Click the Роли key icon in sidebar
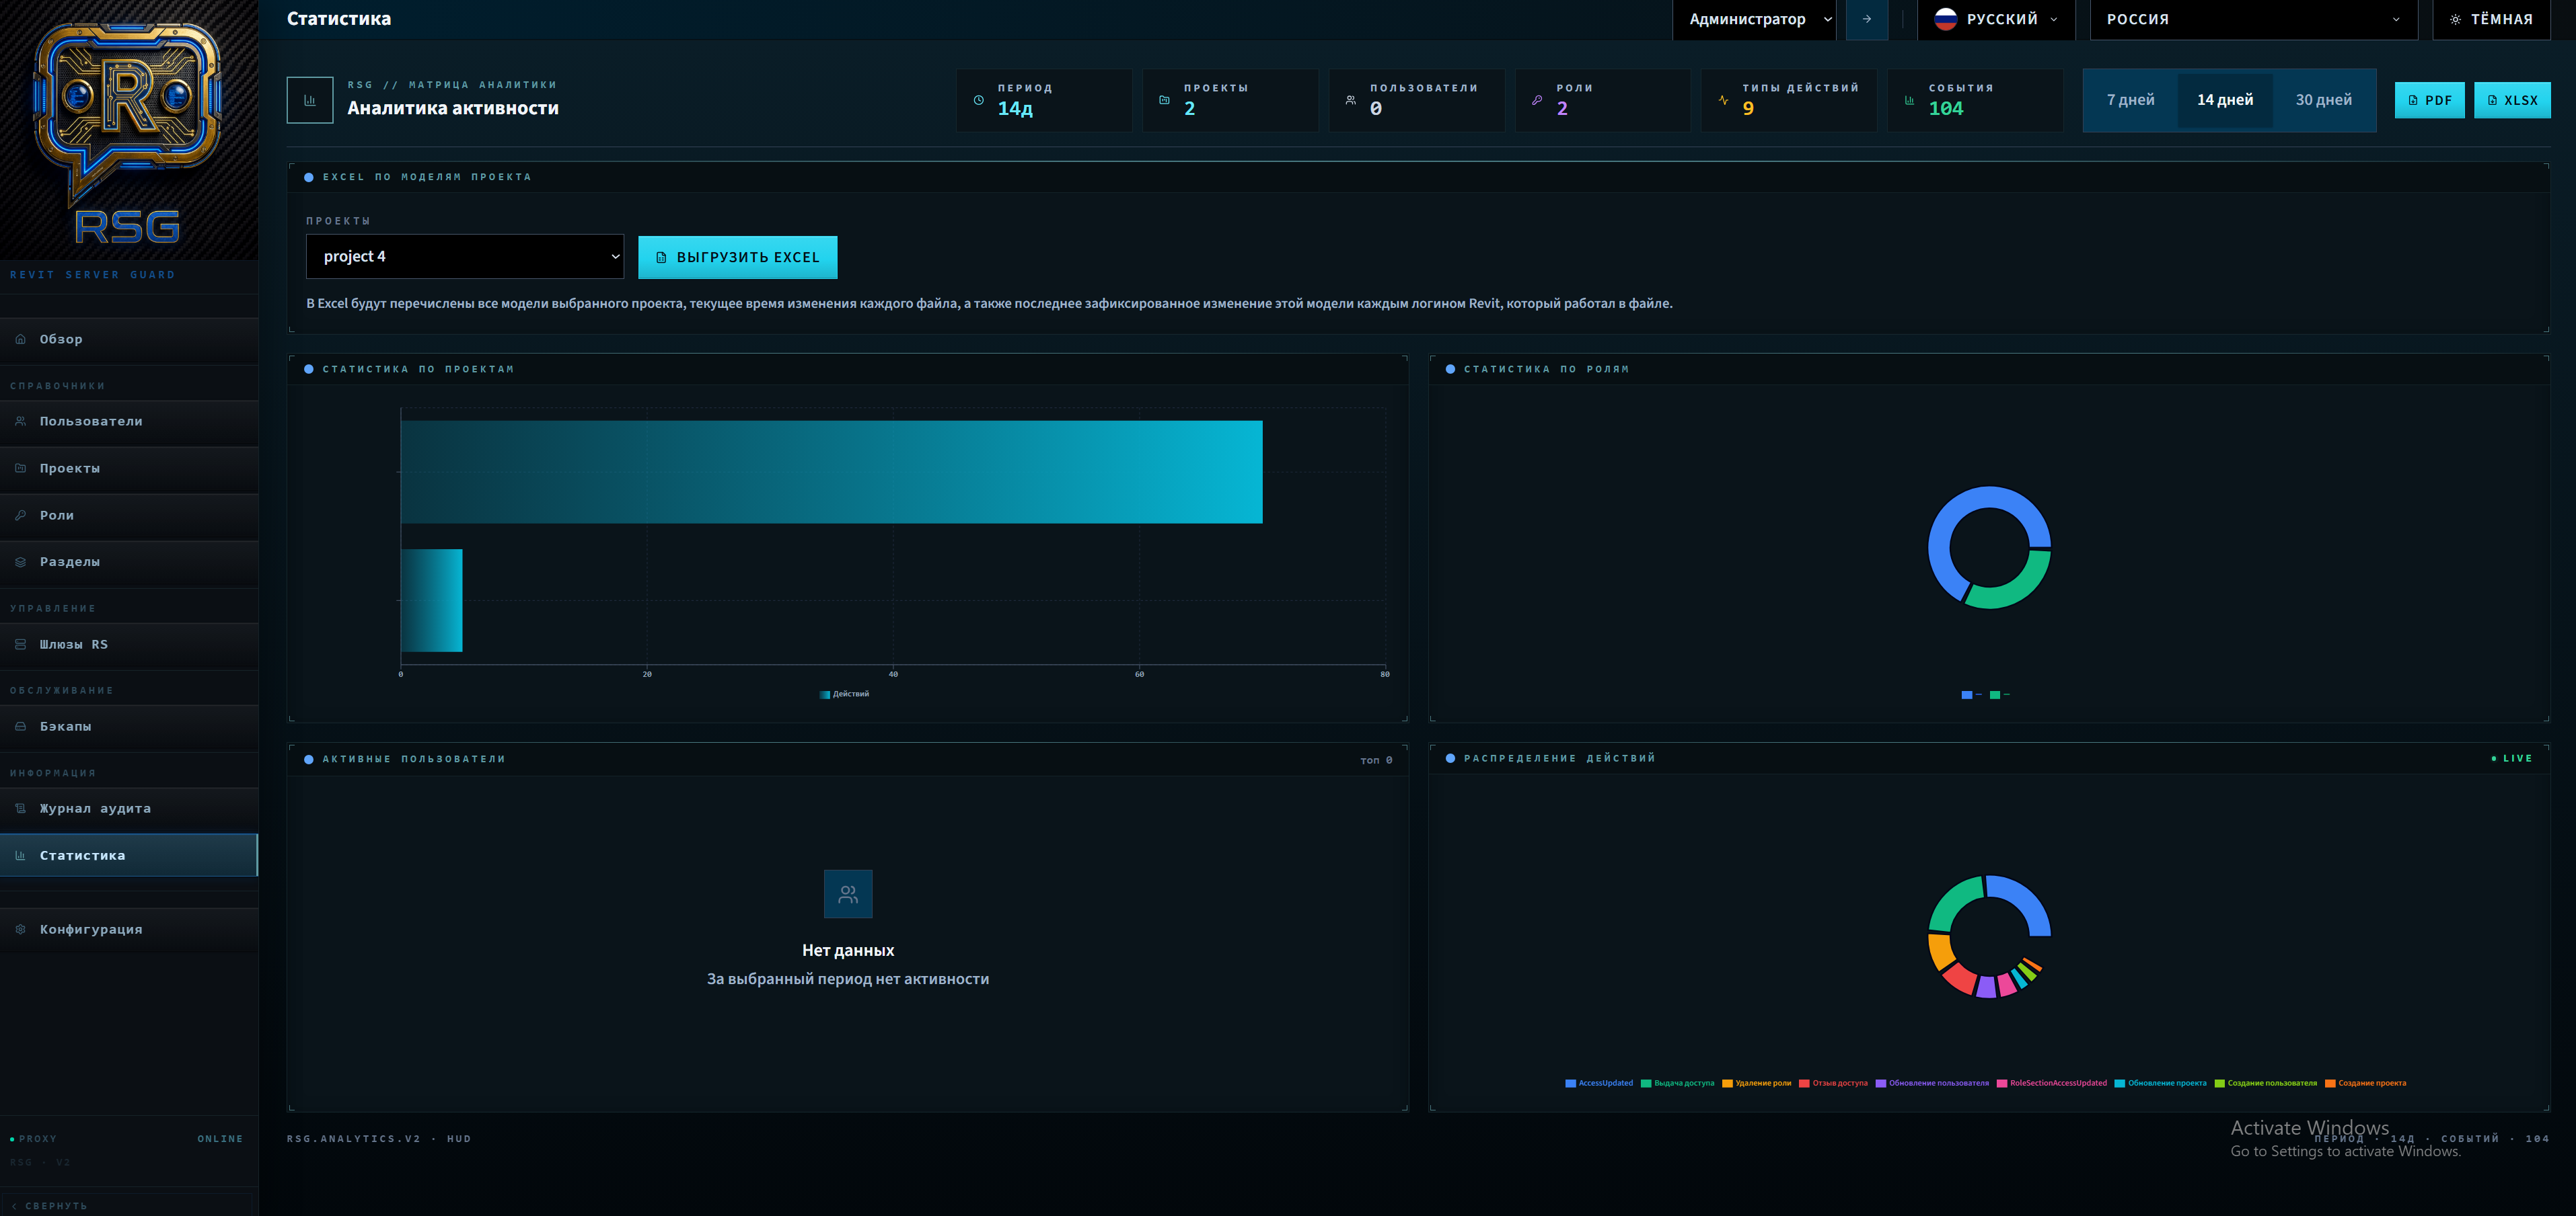This screenshot has height=1216, width=2576. (x=20, y=515)
